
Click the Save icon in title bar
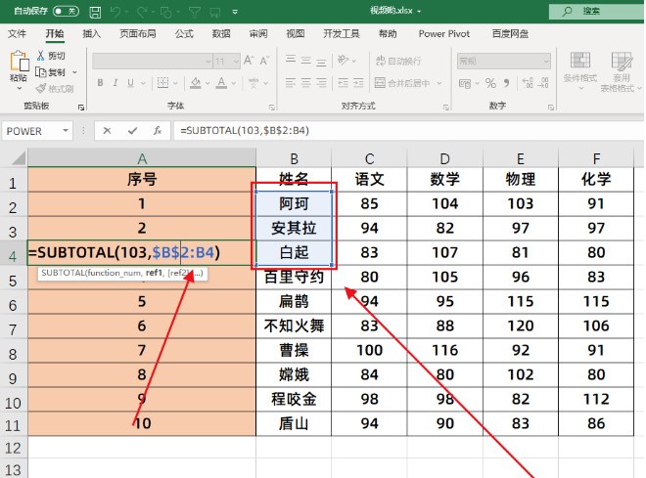pos(95,12)
